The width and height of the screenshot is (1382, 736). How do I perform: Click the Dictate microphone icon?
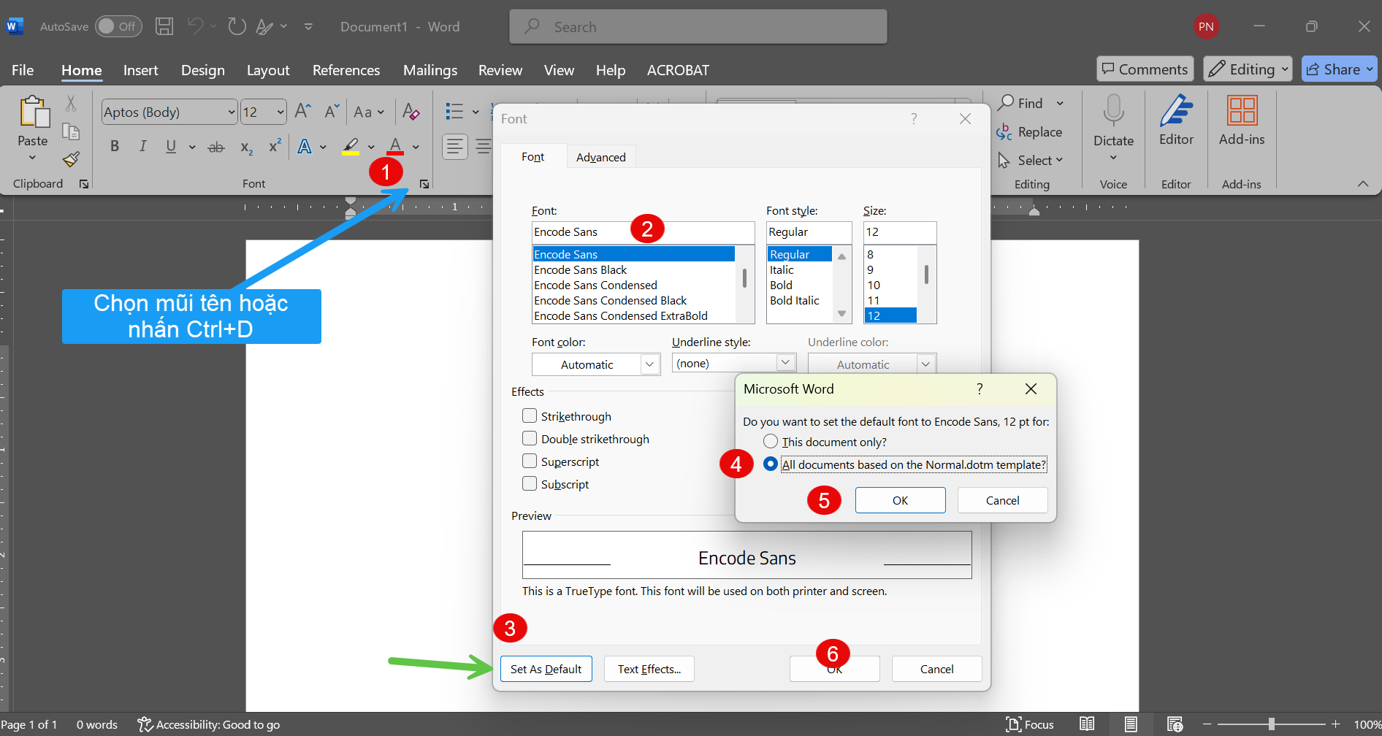coord(1113,111)
